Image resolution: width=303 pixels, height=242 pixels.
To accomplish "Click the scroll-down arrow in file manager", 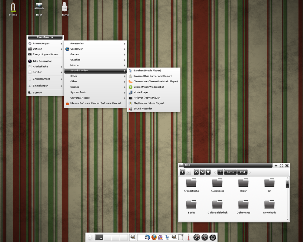I will pos(287,219).
